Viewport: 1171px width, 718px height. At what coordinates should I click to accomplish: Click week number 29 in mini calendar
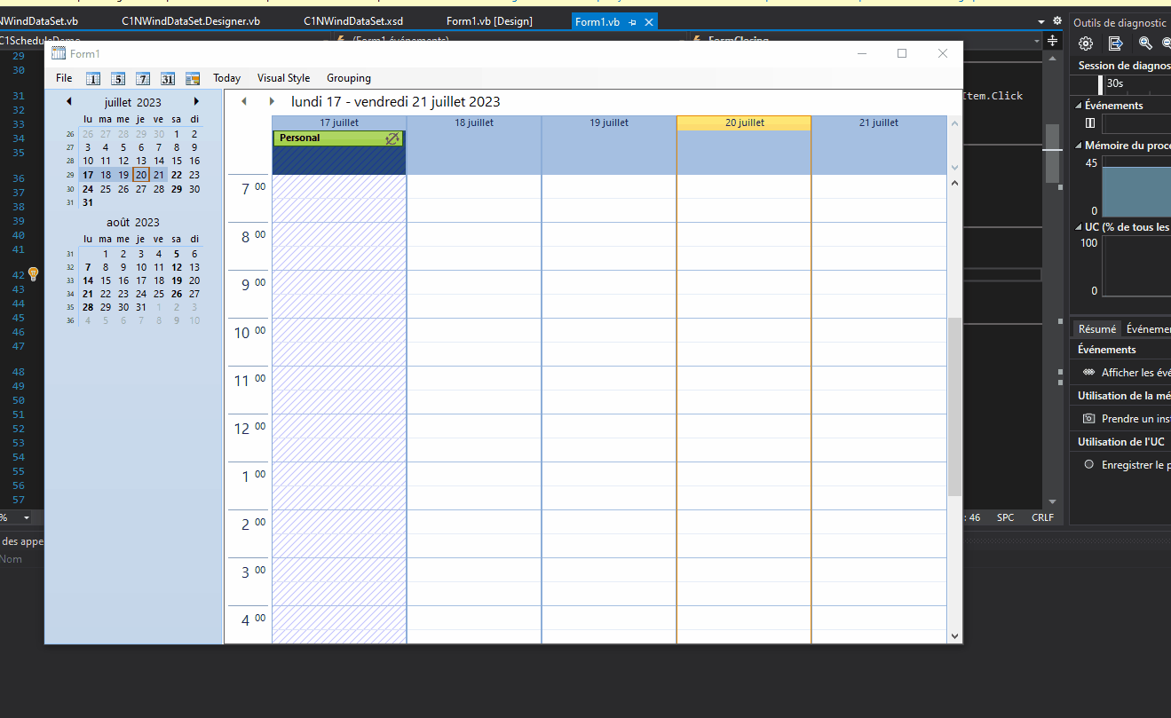70,175
